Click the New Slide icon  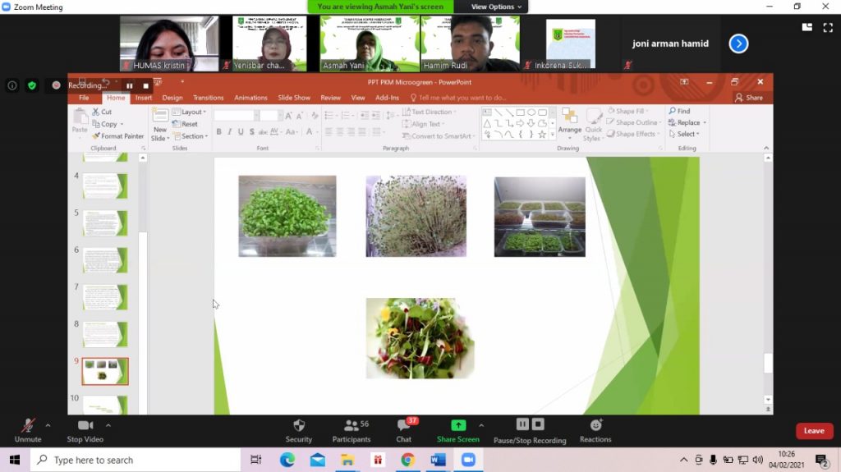click(160, 115)
